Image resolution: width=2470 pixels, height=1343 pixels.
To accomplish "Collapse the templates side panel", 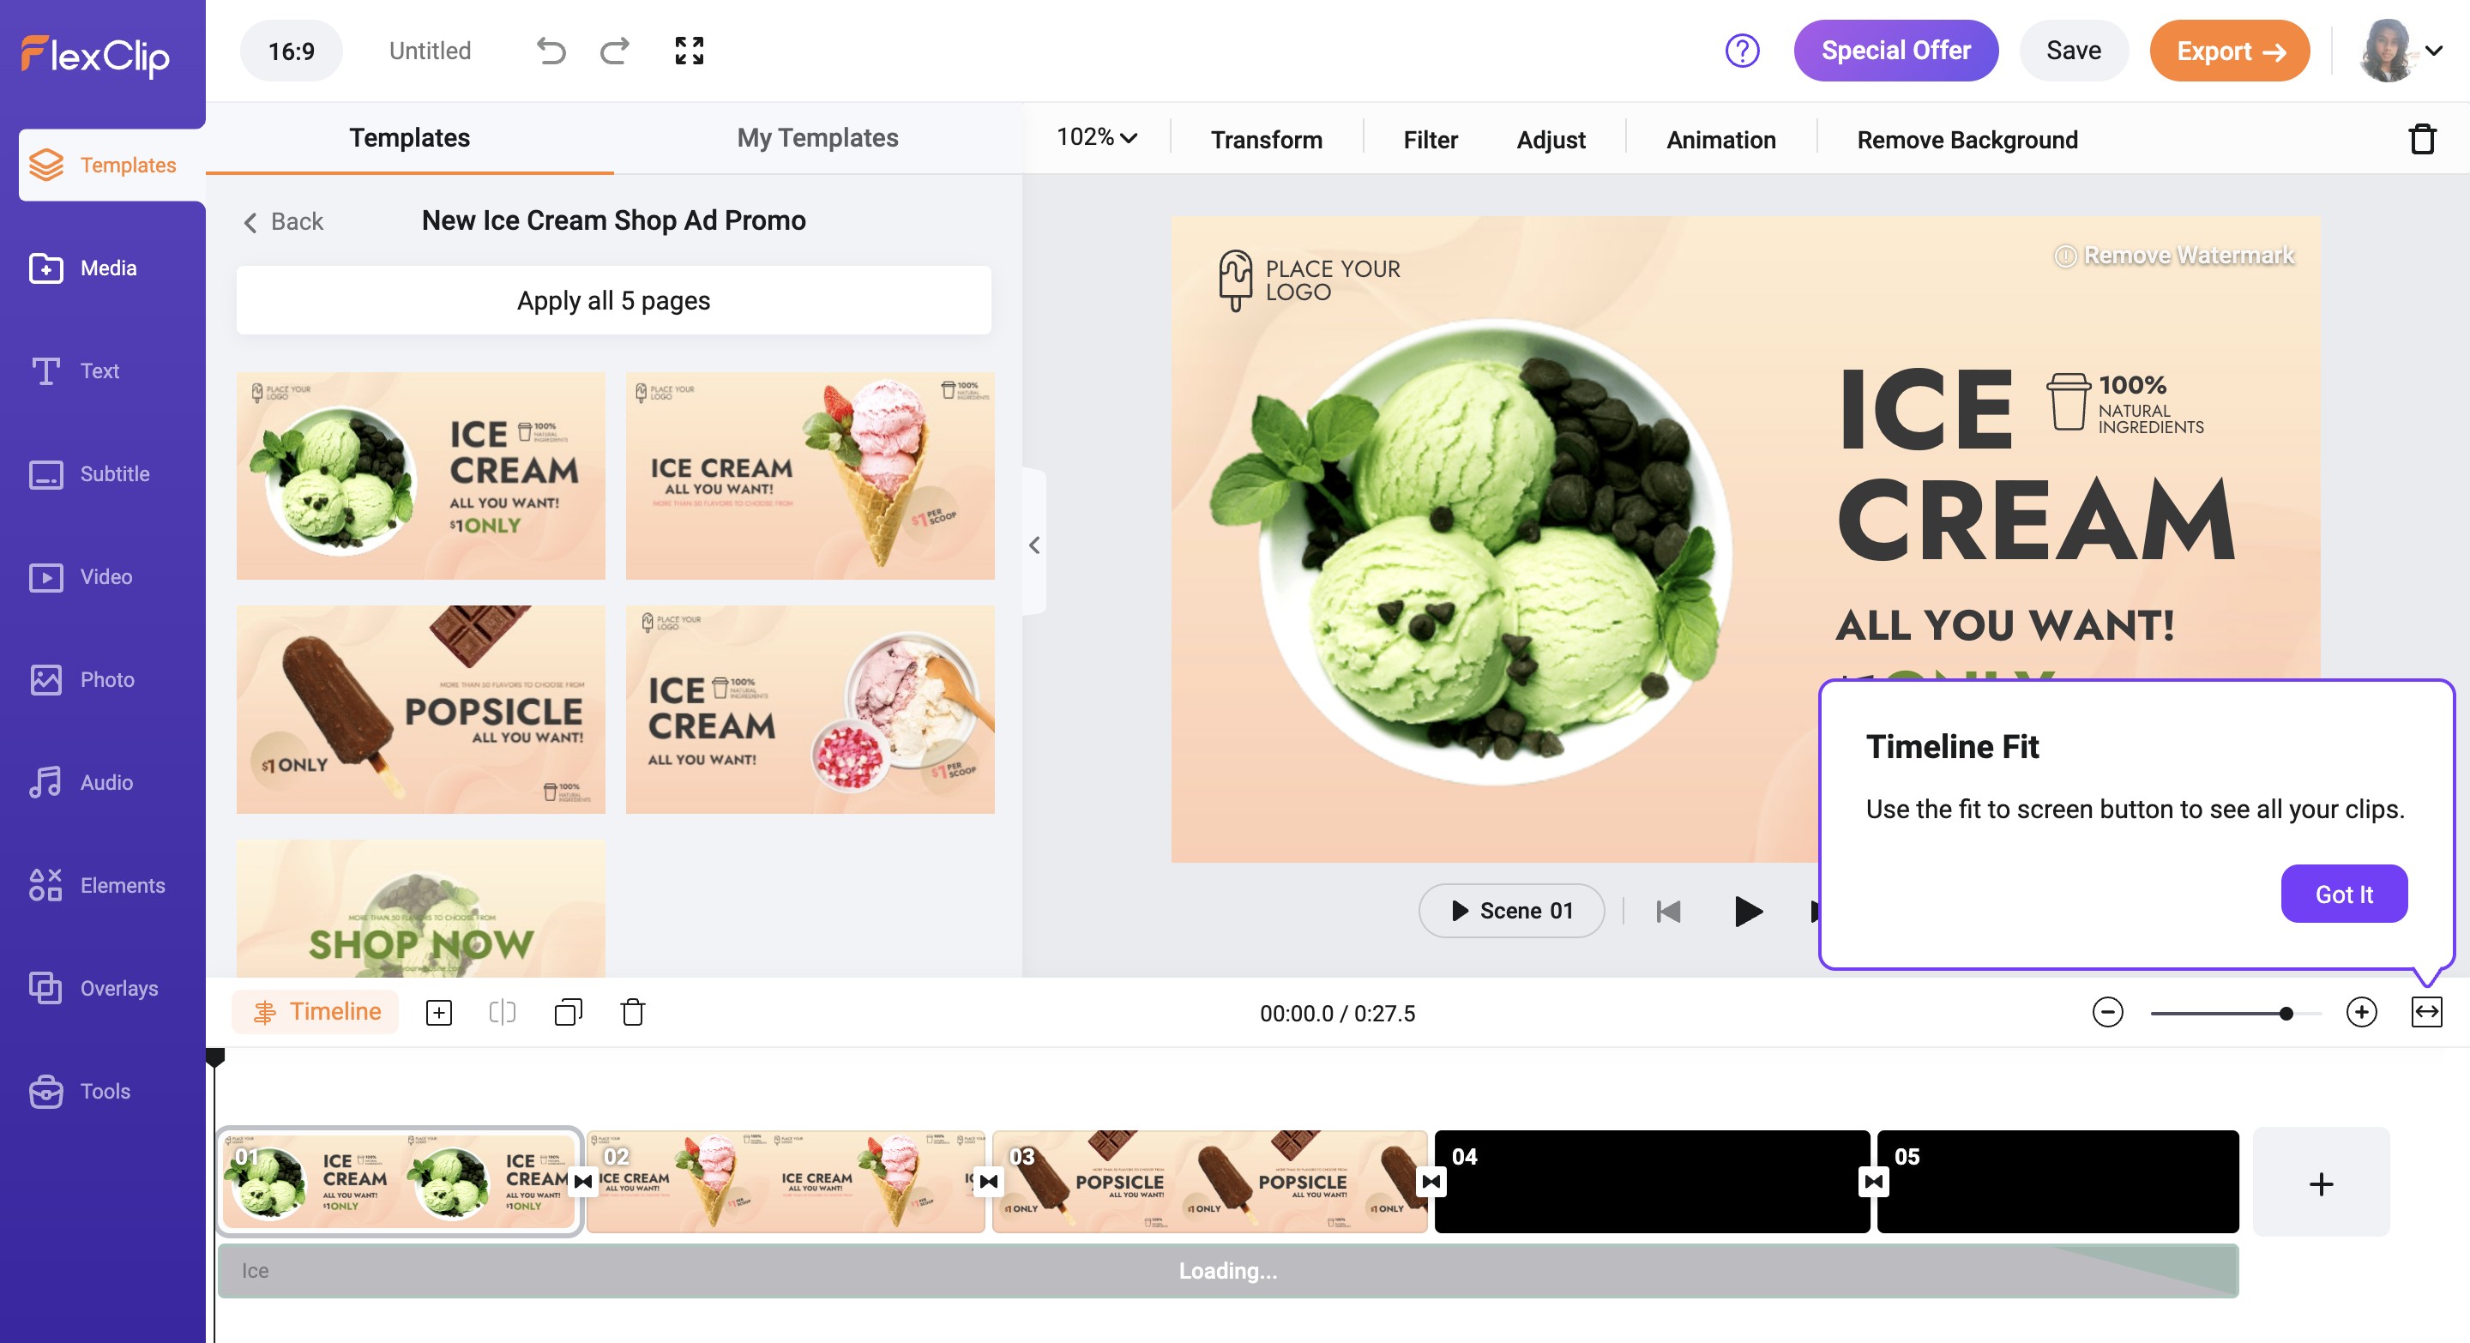I will 1033,545.
